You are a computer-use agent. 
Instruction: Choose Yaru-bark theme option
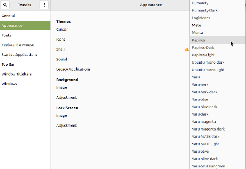point(217,84)
